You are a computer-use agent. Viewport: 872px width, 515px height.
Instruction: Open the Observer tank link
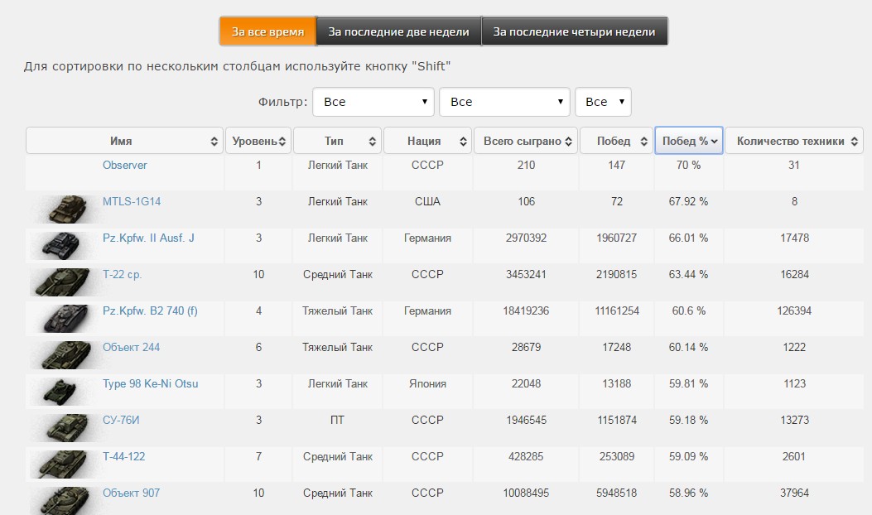124,165
